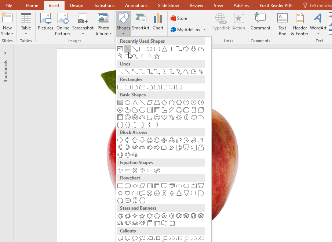Expand the My Add-ins dropdown arrow
Image resolution: width=332 pixels, height=242 pixels.
pos(204,30)
